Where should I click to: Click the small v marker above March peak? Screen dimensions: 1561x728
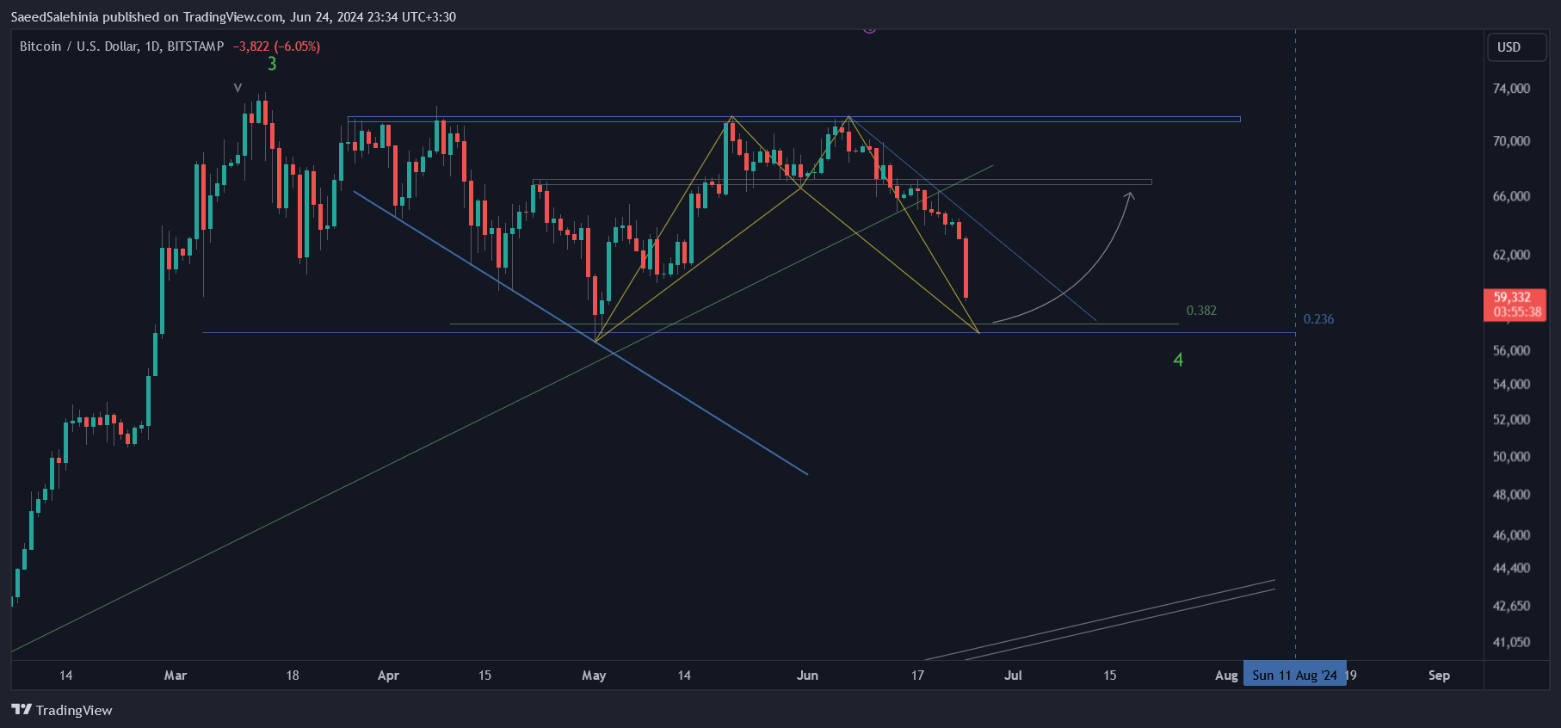(x=238, y=88)
